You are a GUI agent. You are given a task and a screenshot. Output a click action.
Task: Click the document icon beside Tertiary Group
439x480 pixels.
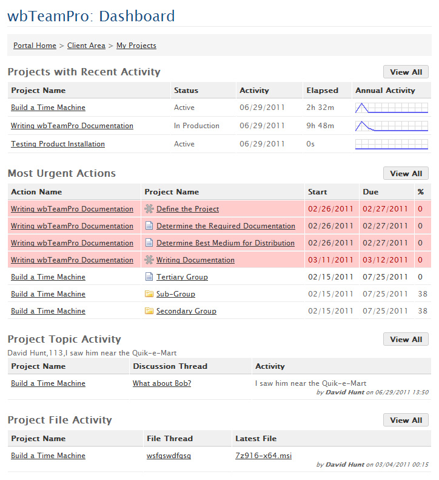pos(149,277)
